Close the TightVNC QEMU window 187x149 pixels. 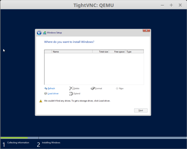[x=180, y=5]
